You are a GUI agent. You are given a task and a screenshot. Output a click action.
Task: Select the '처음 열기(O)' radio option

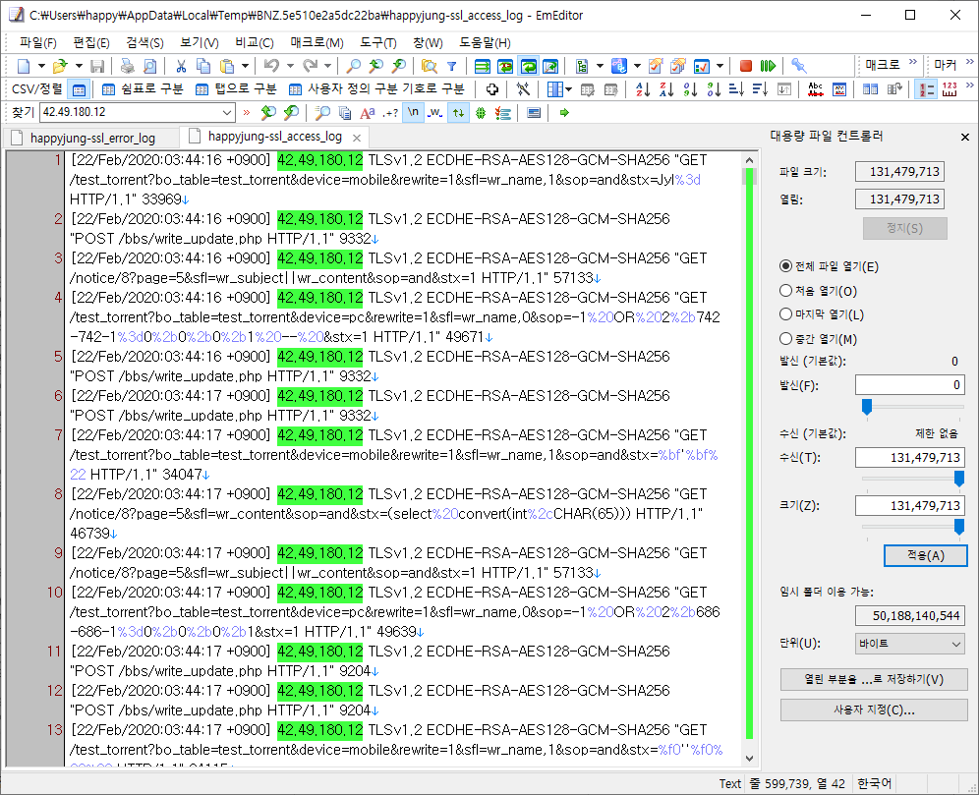[x=785, y=291]
